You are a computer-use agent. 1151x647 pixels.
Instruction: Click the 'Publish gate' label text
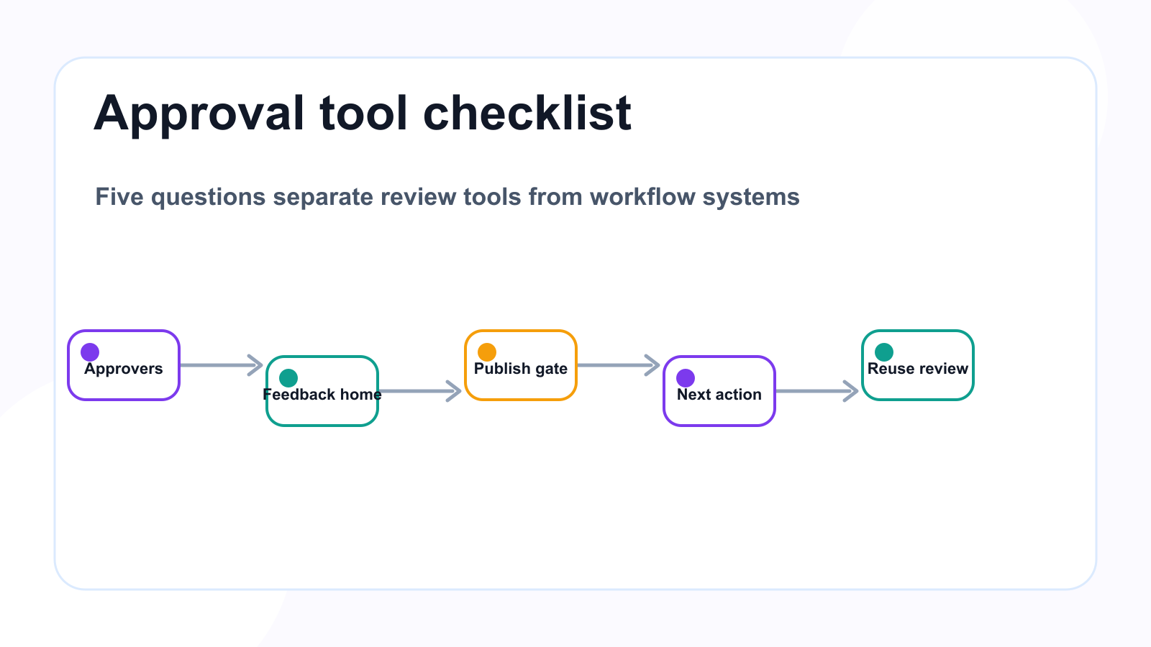521,369
